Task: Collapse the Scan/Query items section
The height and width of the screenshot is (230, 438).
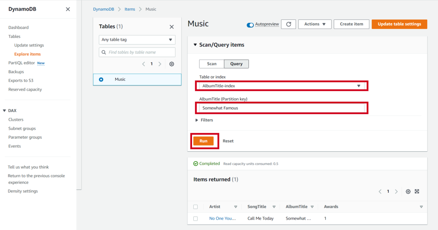Action: 195,45
